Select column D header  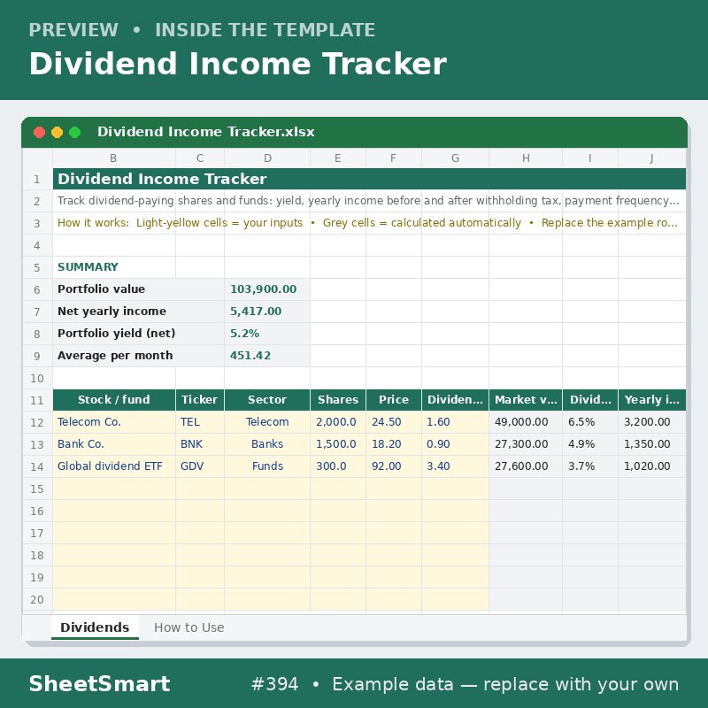tap(267, 158)
